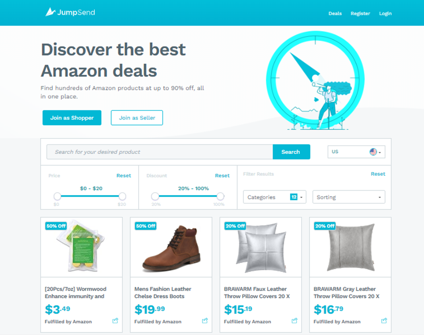Viewport: 424px width, 335px height.
Task: Focus the product search field
Action: click(160, 152)
